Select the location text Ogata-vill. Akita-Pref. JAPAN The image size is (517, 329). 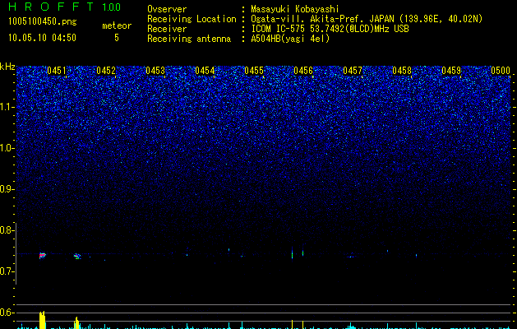(x=322, y=19)
